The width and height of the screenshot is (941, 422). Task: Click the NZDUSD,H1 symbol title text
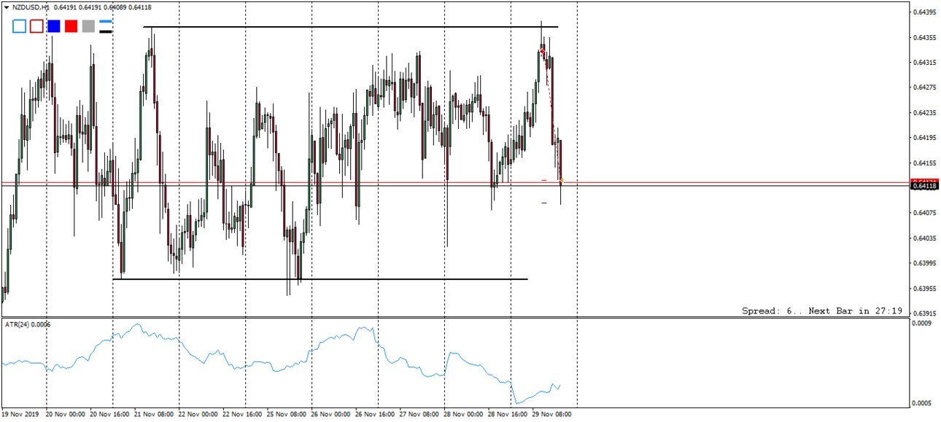[30, 7]
